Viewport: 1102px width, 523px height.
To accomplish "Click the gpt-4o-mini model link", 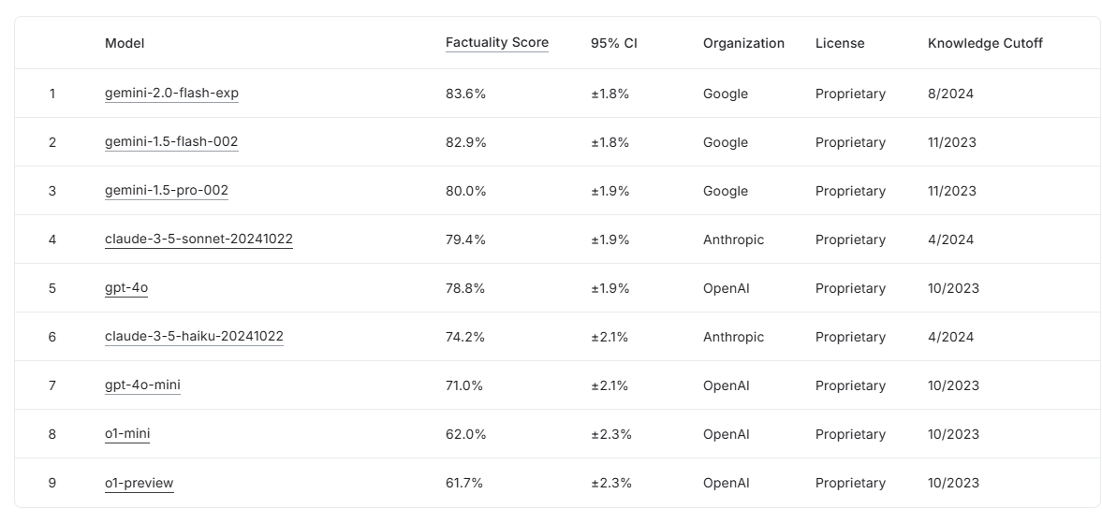I will 142,385.
